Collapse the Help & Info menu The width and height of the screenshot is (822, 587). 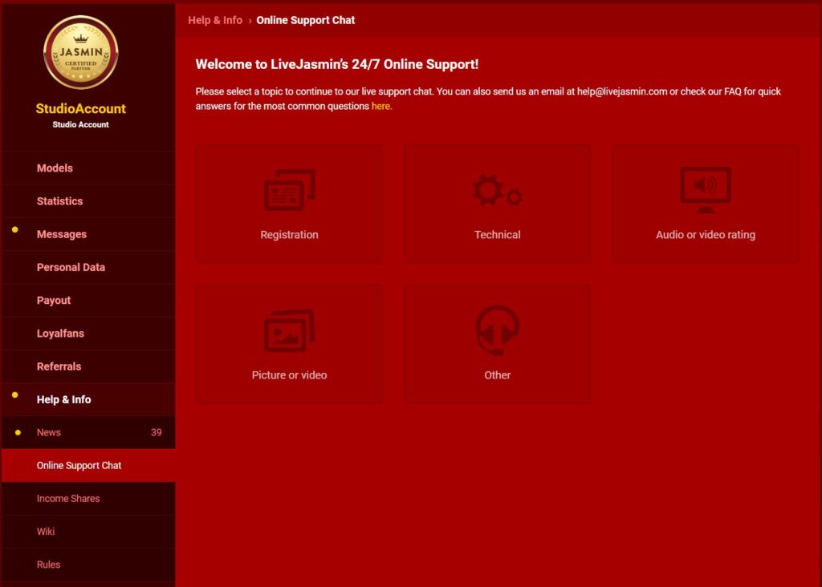click(x=88, y=399)
